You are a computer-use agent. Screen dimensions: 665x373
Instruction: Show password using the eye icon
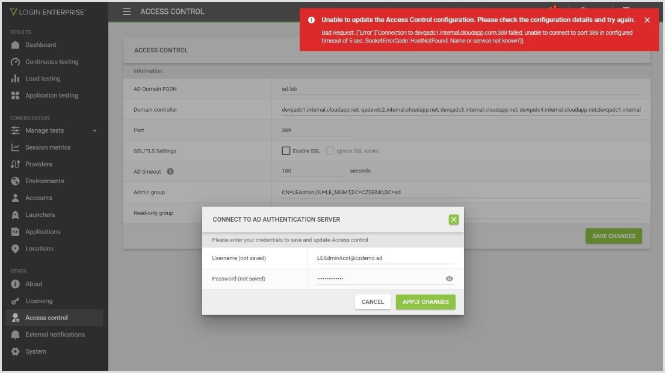(x=449, y=279)
